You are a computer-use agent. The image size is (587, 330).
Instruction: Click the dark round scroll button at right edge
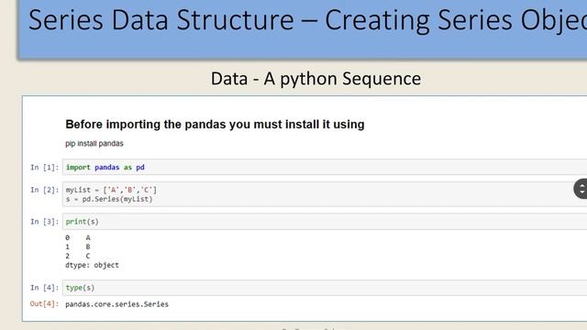pyautogui.click(x=581, y=189)
